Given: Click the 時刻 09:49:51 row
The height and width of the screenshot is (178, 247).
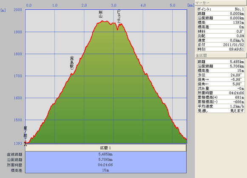Looking at the screenshot, I should click(221, 49).
